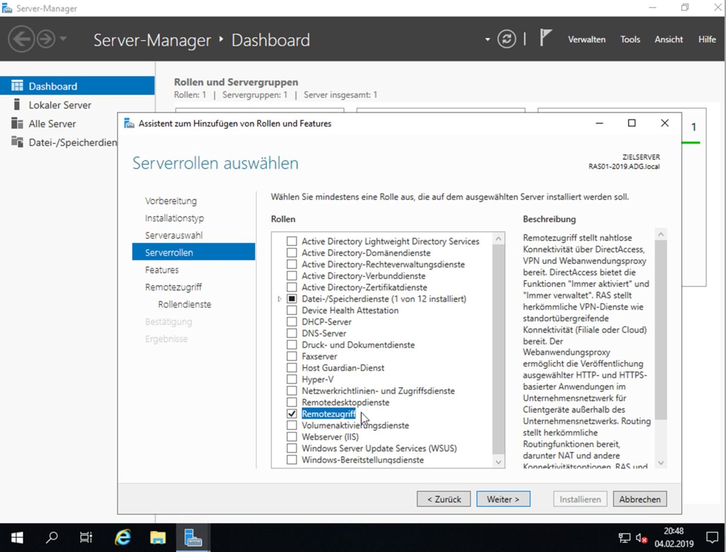
Task: Click the Abbrechen button
Action: (640, 499)
